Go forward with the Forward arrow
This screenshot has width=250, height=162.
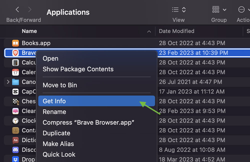click(30, 10)
